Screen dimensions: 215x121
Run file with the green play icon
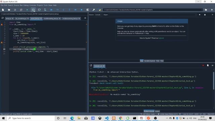tap(27, 10)
